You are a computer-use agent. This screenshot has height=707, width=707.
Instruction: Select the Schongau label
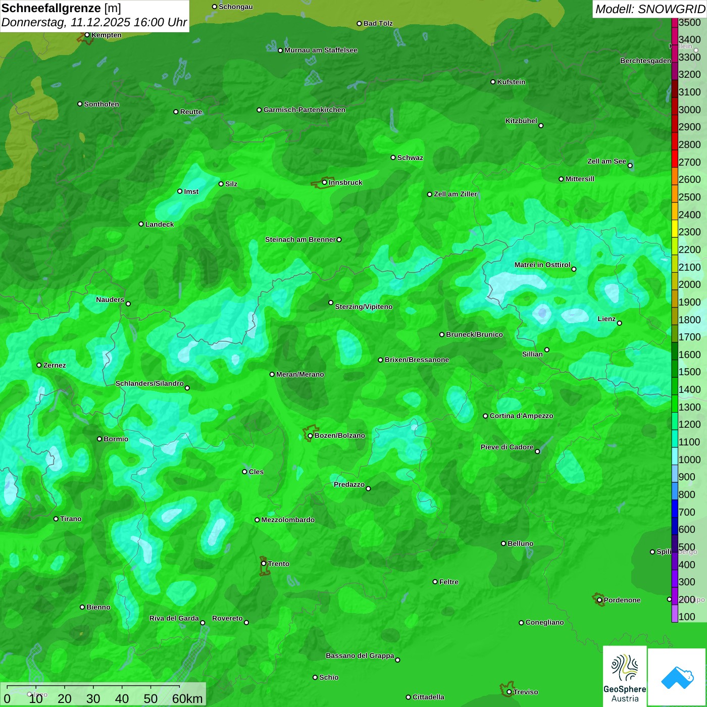point(236,7)
